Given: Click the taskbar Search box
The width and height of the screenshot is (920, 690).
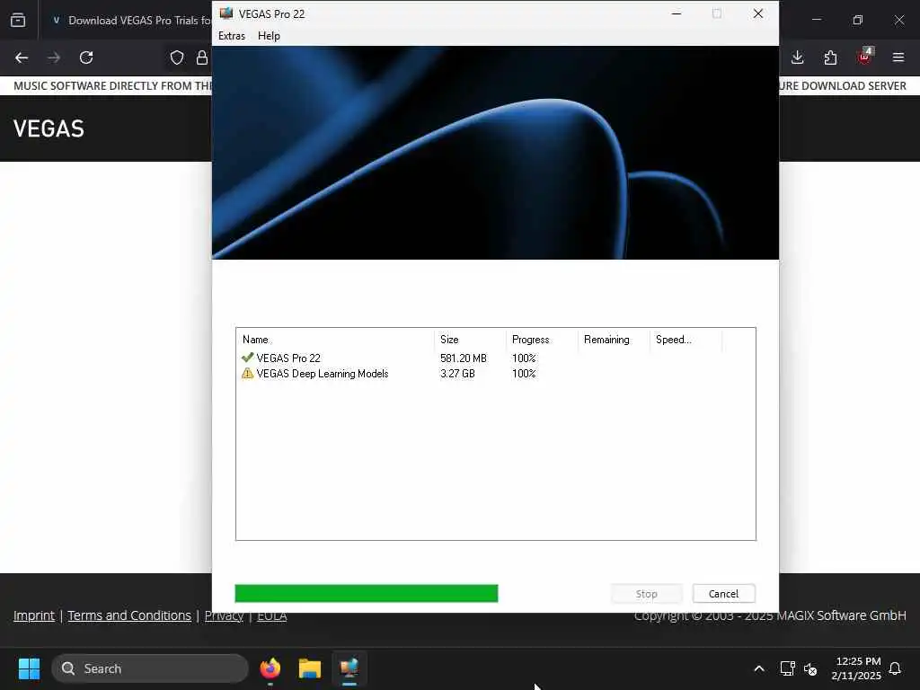Looking at the screenshot, I should click(150, 668).
